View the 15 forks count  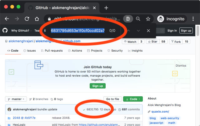coord(186,42)
